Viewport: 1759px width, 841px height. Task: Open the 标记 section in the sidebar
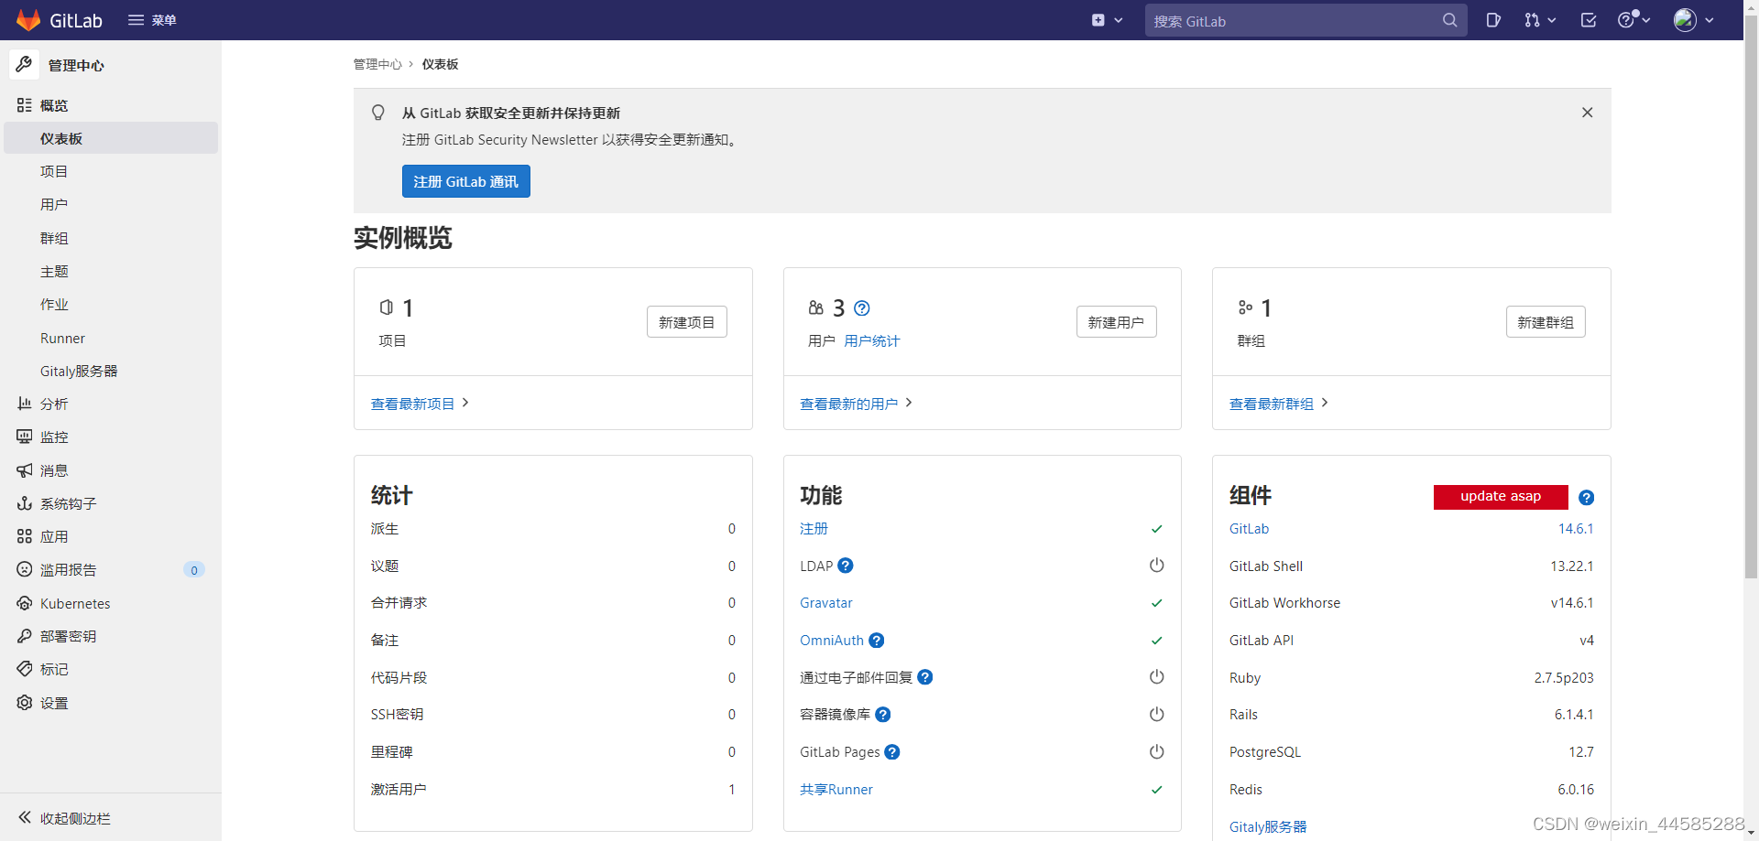tap(52, 669)
